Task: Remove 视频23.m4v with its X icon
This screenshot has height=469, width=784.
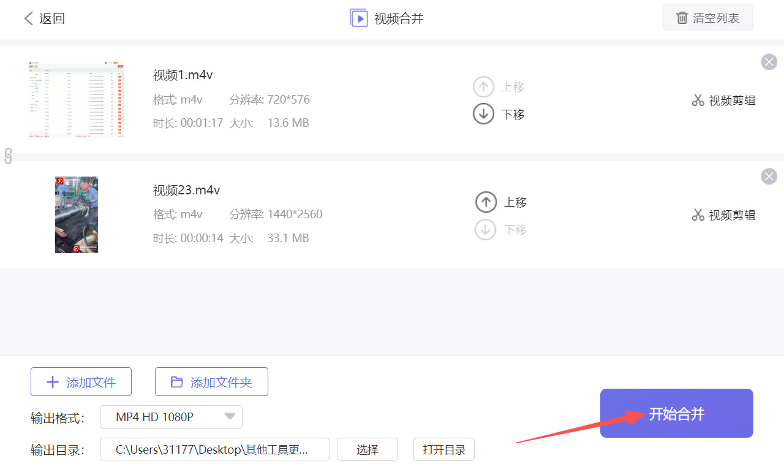Action: tap(769, 177)
